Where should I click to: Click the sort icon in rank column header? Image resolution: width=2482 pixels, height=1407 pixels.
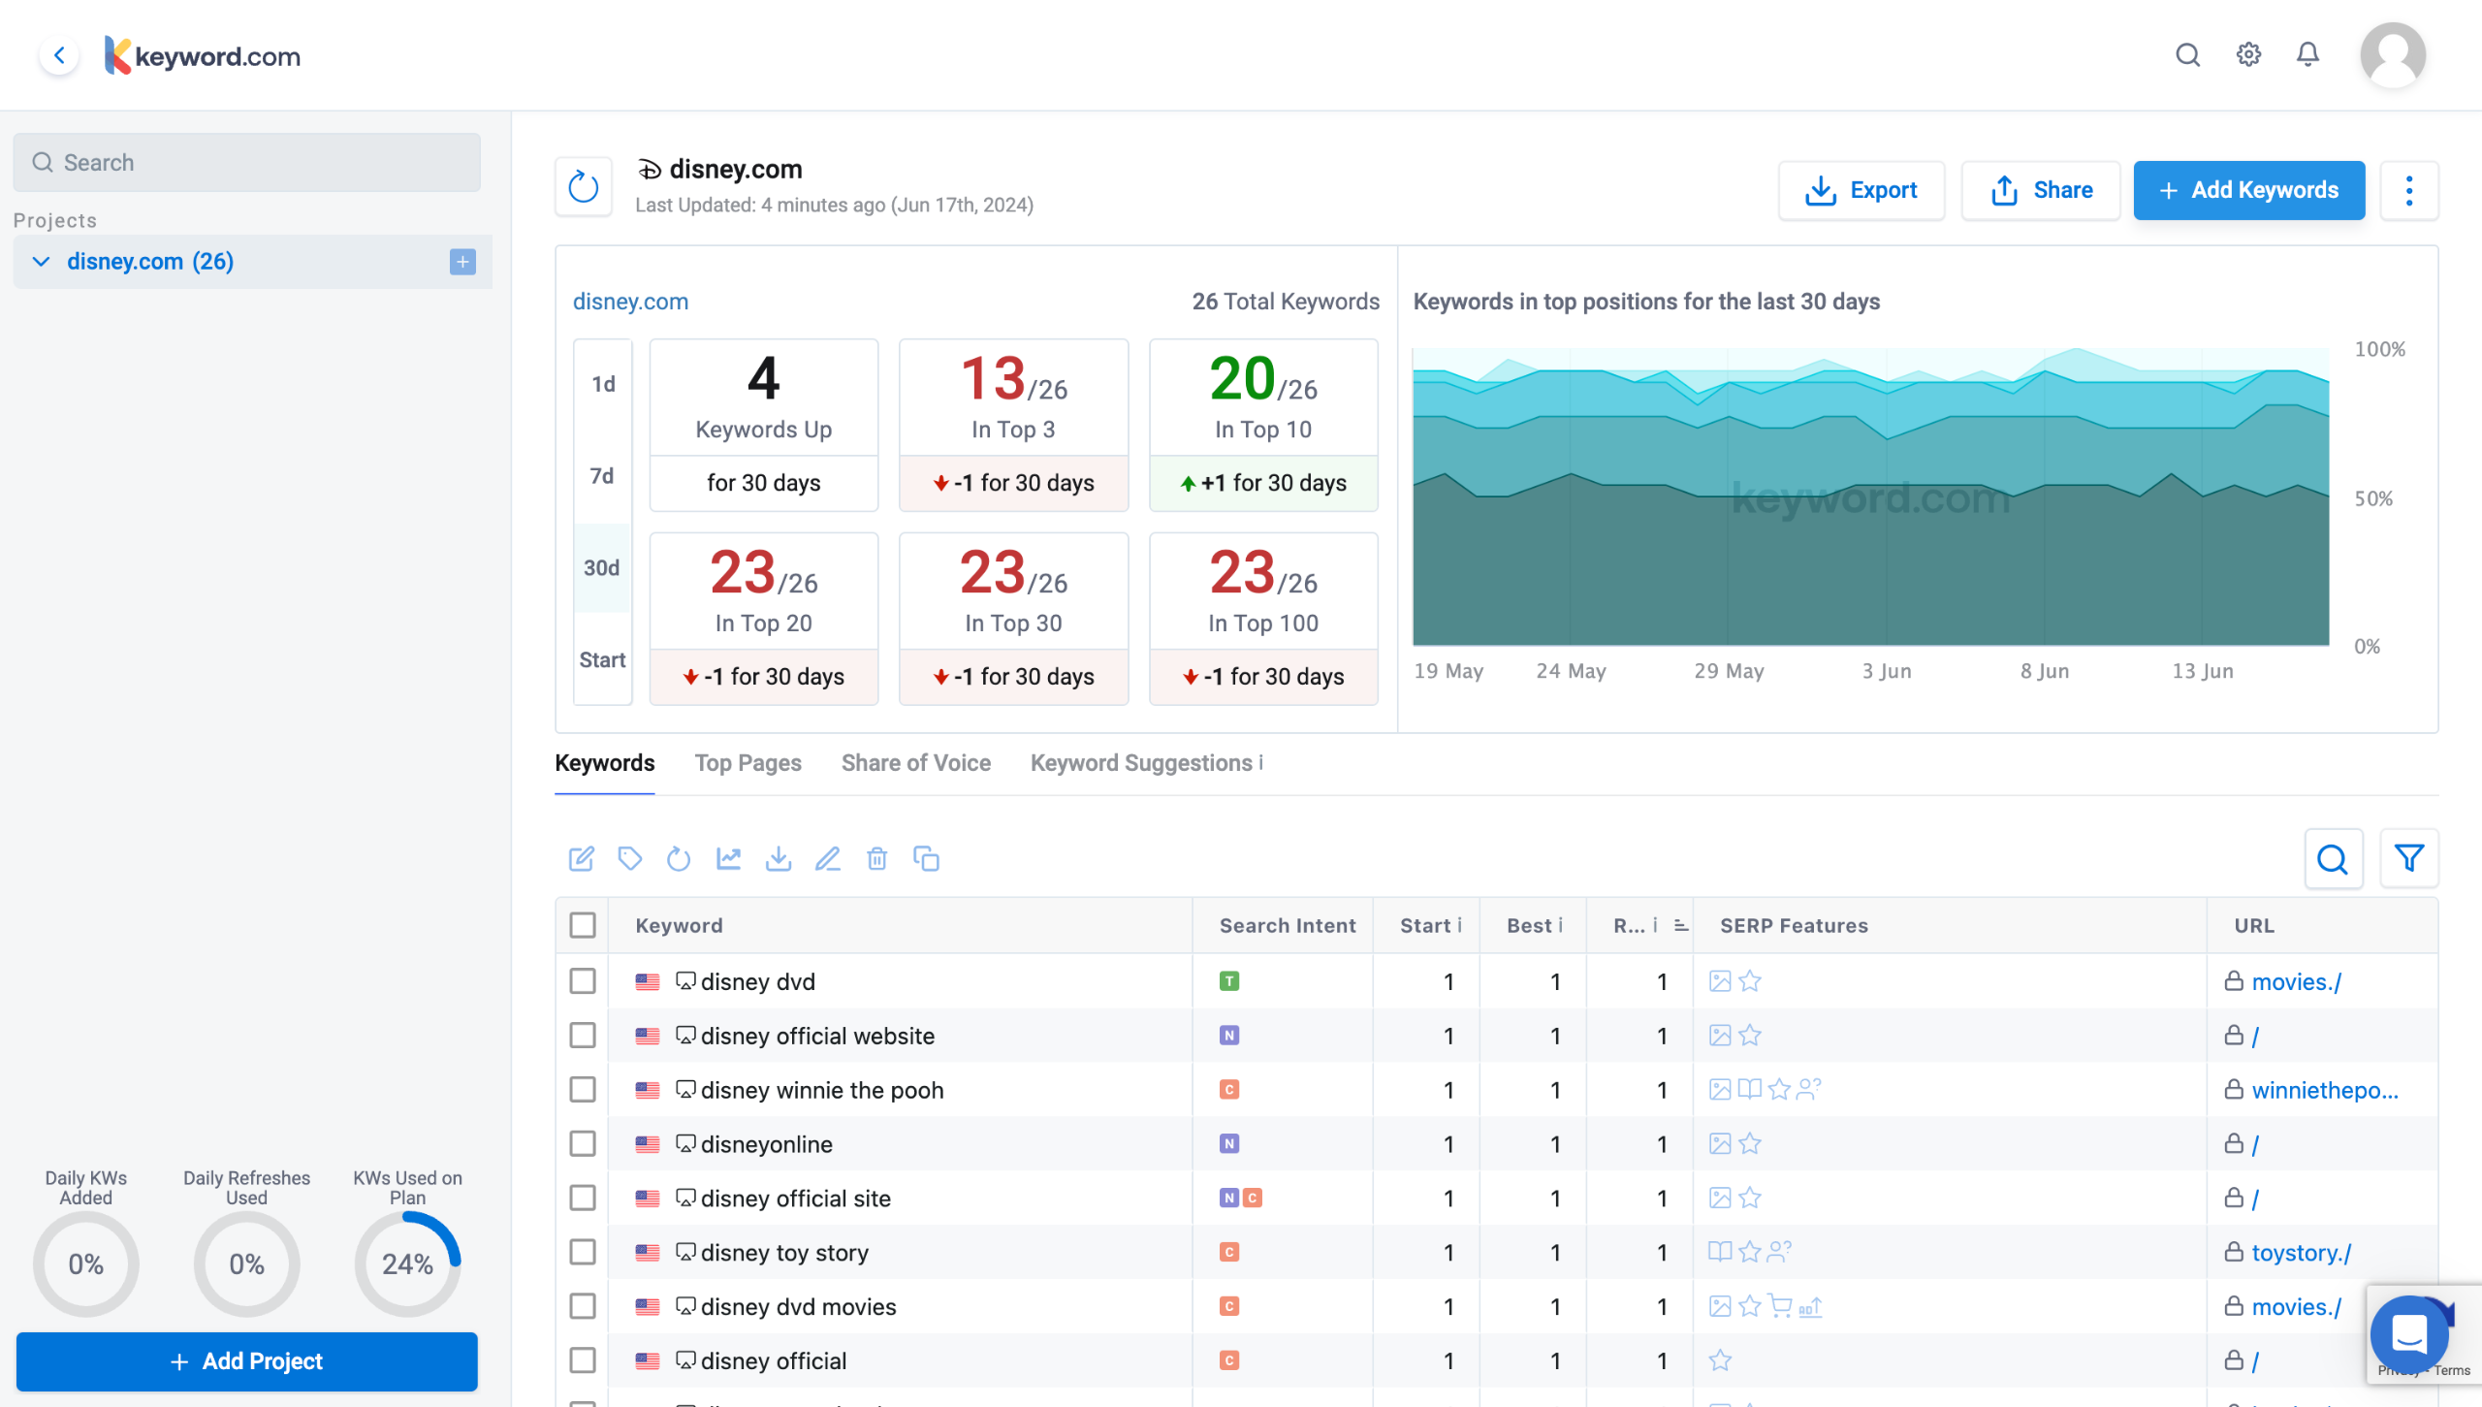click(1681, 926)
